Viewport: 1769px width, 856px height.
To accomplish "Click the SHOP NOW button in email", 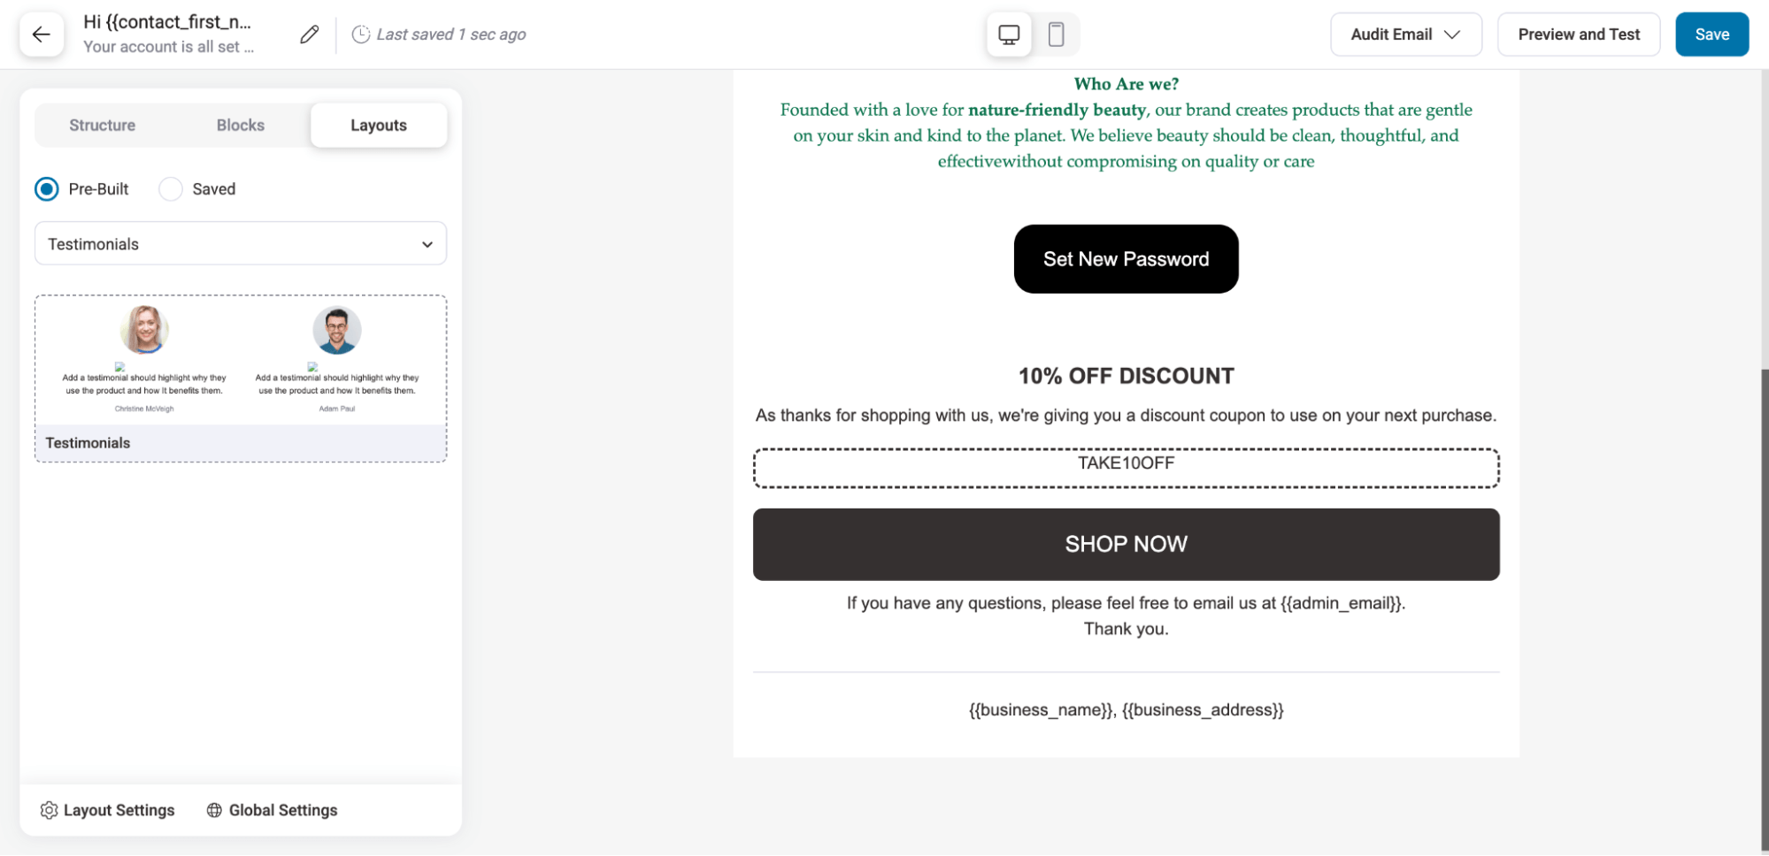I will tap(1126, 545).
